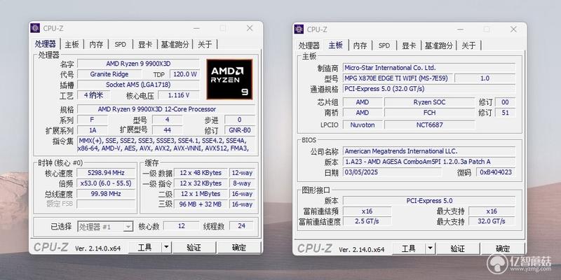Click the instruction set text box
The height and width of the screenshot is (280, 561).
coord(166,144)
